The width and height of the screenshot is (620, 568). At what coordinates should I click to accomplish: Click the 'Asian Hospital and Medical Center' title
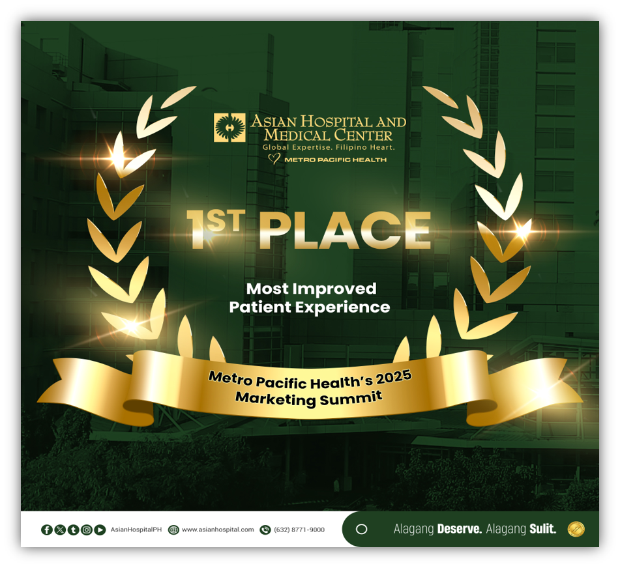click(328, 128)
